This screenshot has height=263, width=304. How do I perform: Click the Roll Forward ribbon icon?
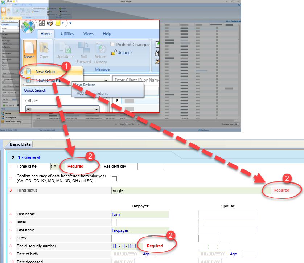pyautogui.click(x=84, y=48)
